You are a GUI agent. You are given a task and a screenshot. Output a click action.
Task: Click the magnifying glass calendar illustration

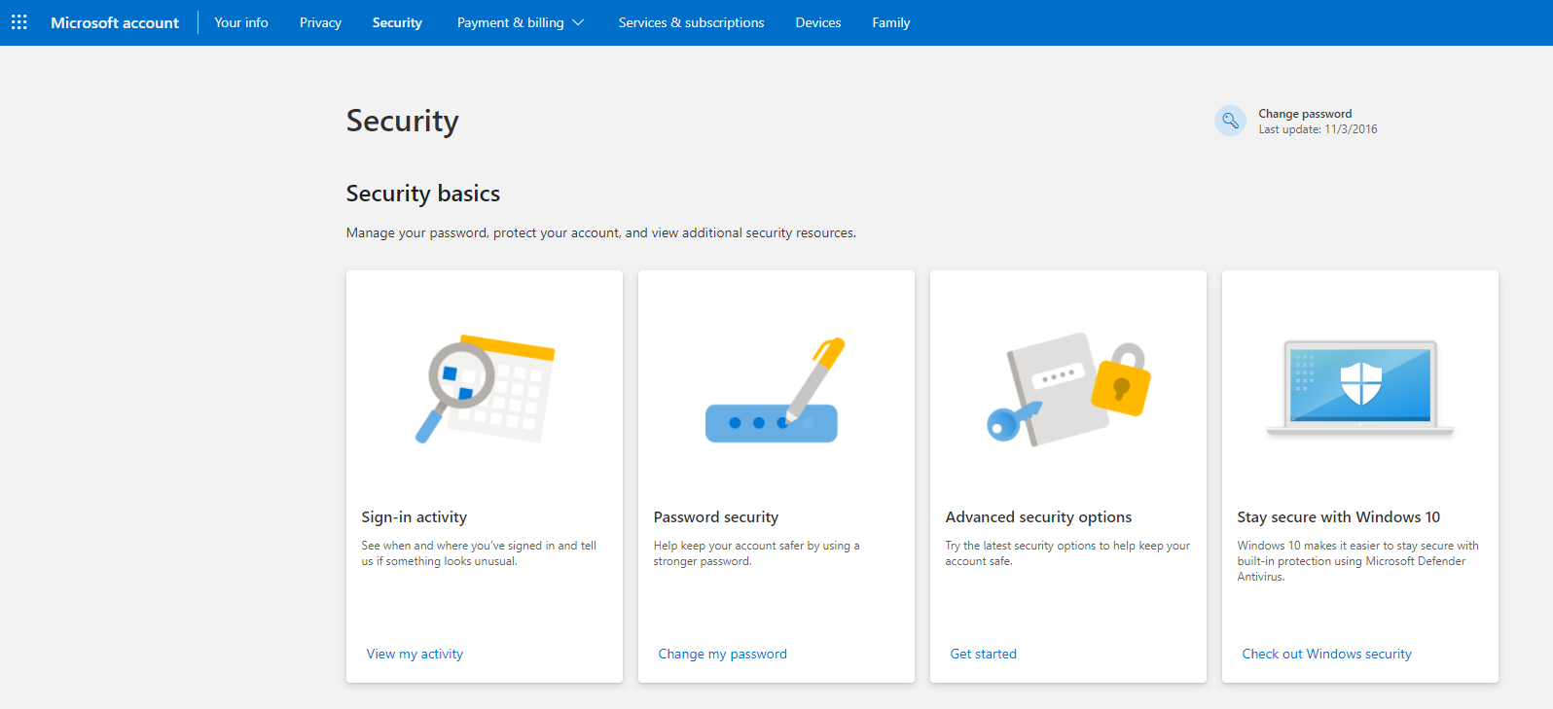pos(485,389)
